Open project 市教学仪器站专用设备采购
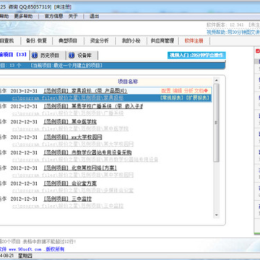 tap(87, 152)
